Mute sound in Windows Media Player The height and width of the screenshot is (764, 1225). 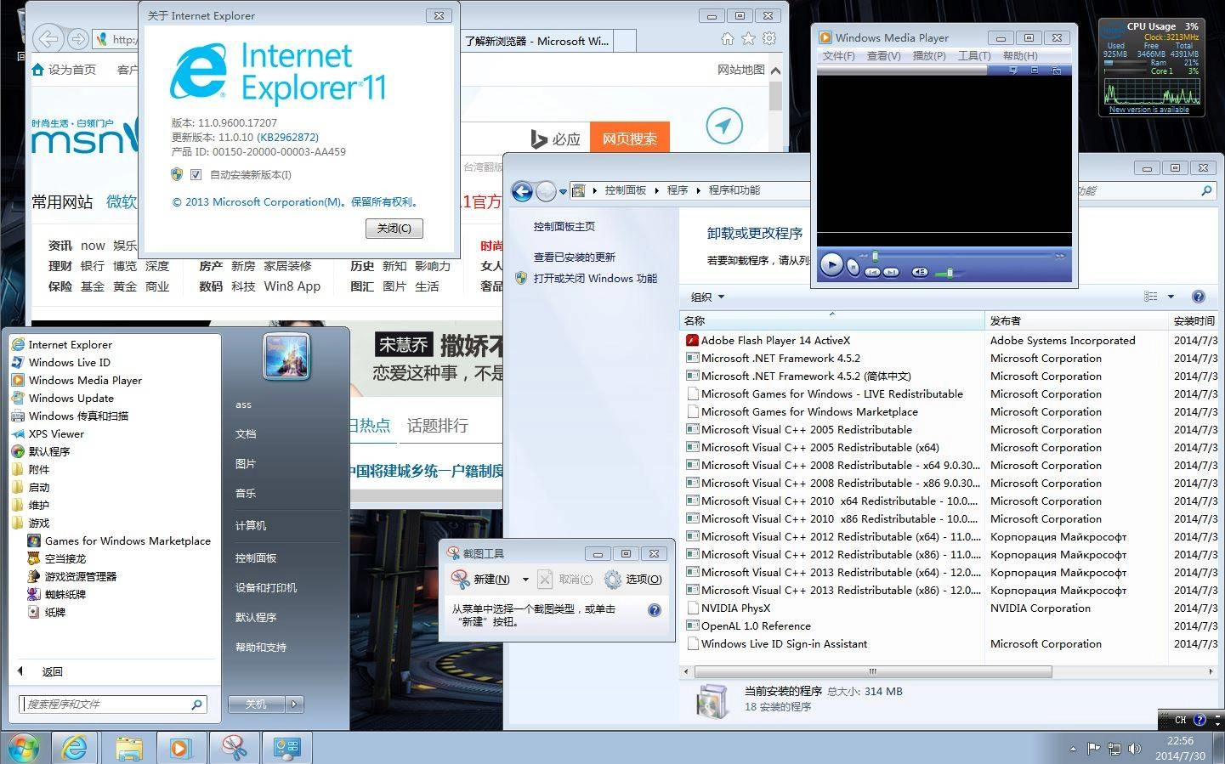[920, 272]
